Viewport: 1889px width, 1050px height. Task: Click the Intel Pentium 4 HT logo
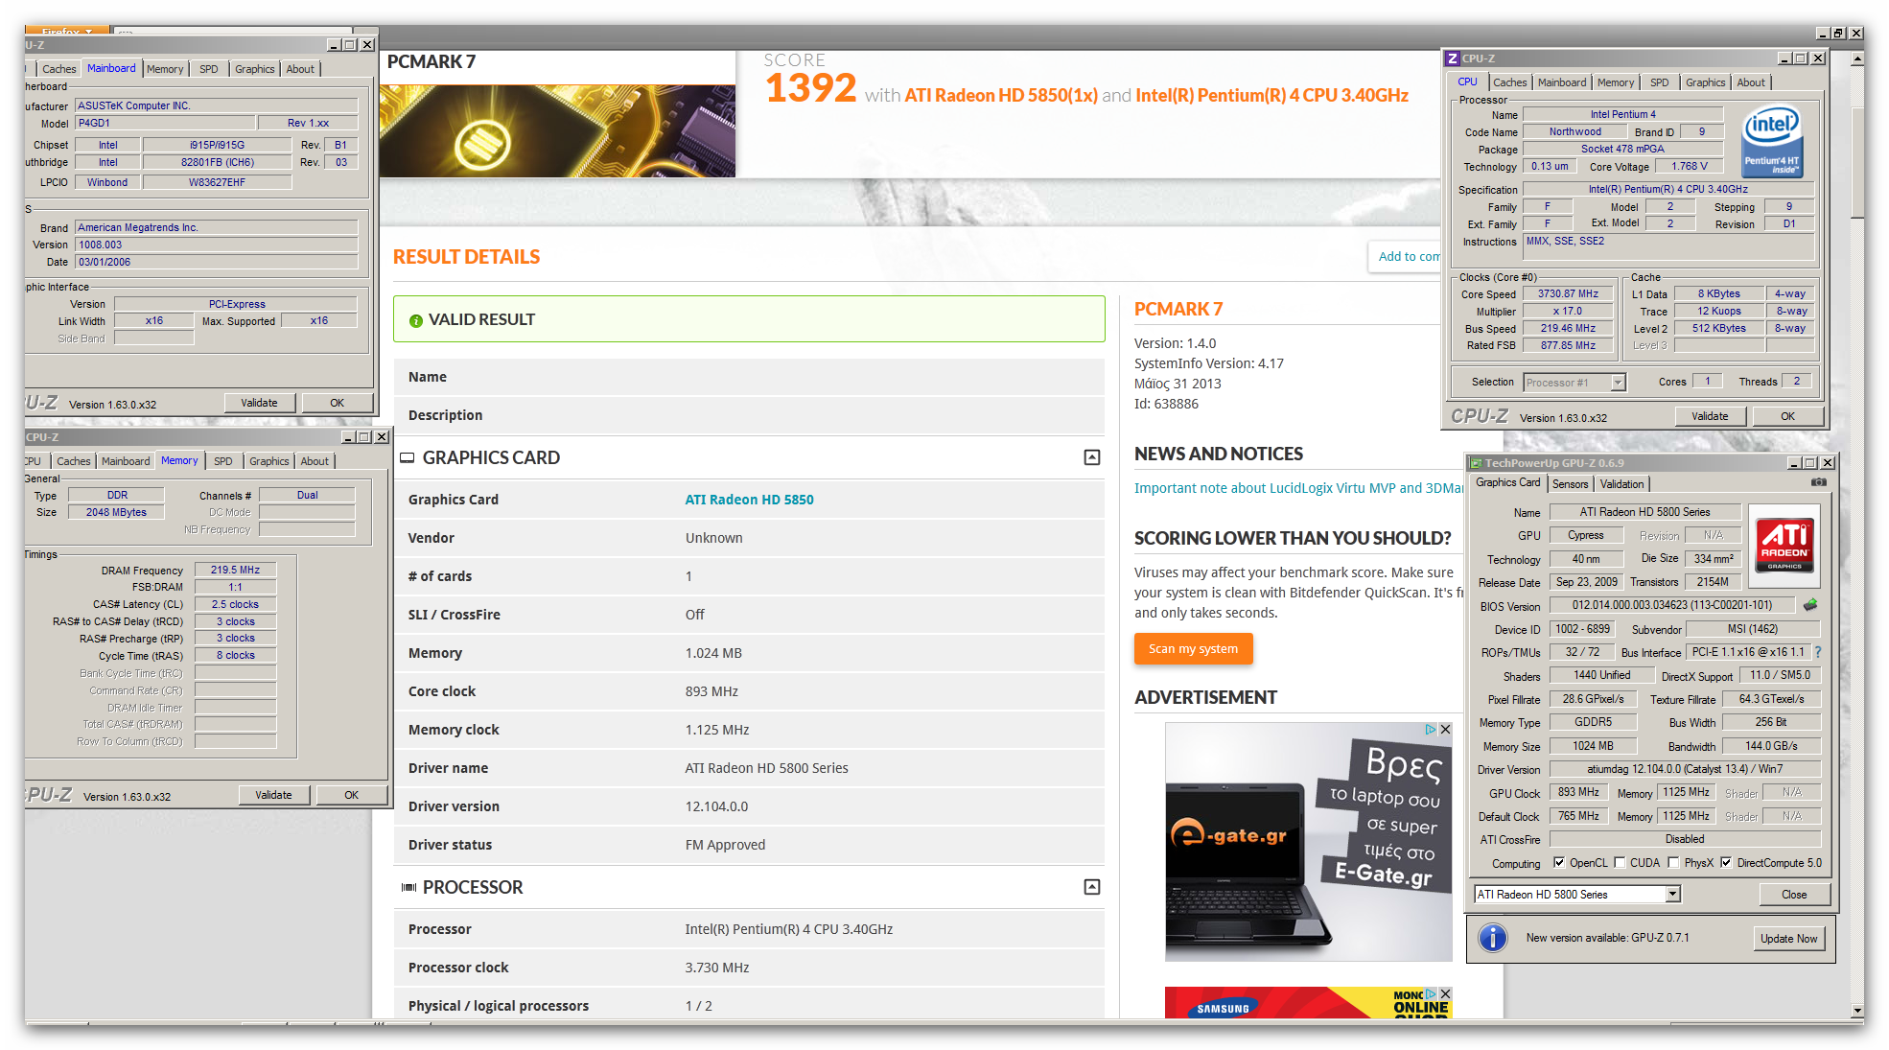[1772, 139]
